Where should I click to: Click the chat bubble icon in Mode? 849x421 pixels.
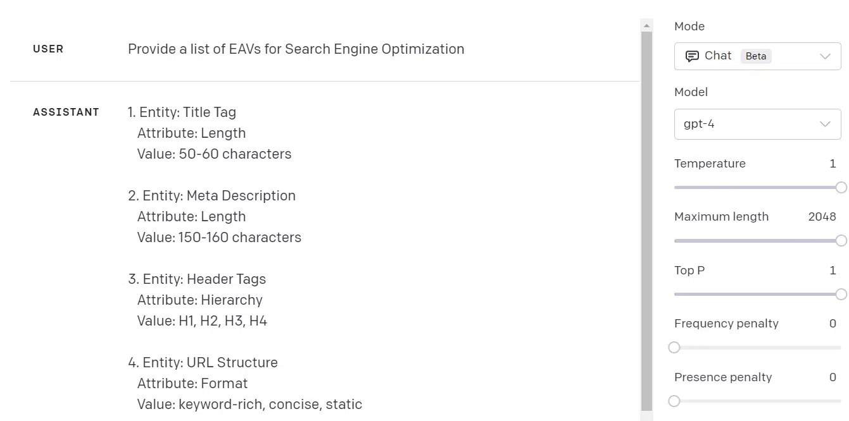[x=692, y=56]
